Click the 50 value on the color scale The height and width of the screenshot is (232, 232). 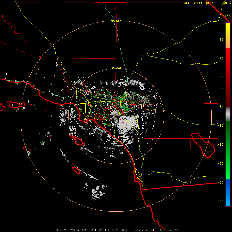221,68
